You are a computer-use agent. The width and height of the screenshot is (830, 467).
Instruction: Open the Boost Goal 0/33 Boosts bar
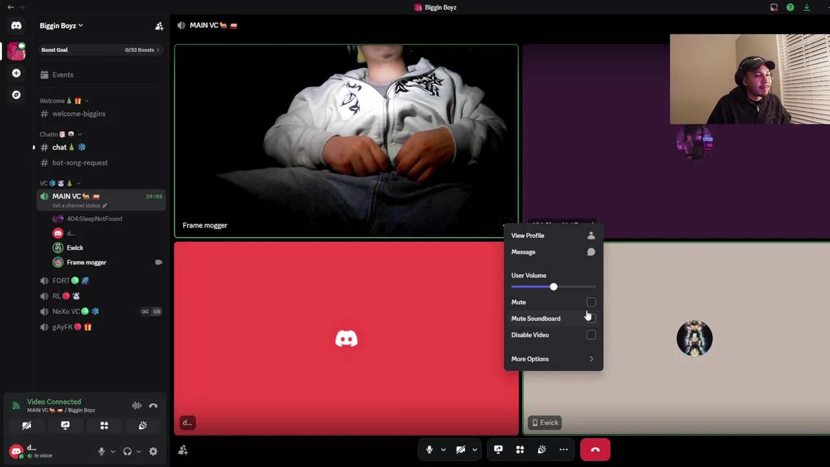coord(101,50)
